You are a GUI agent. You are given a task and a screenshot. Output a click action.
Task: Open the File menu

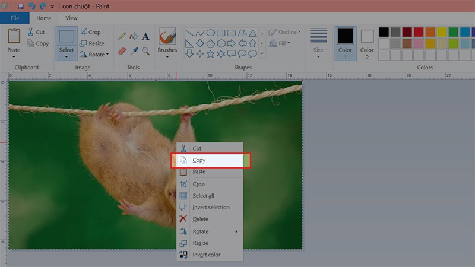pyautogui.click(x=14, y=18)
